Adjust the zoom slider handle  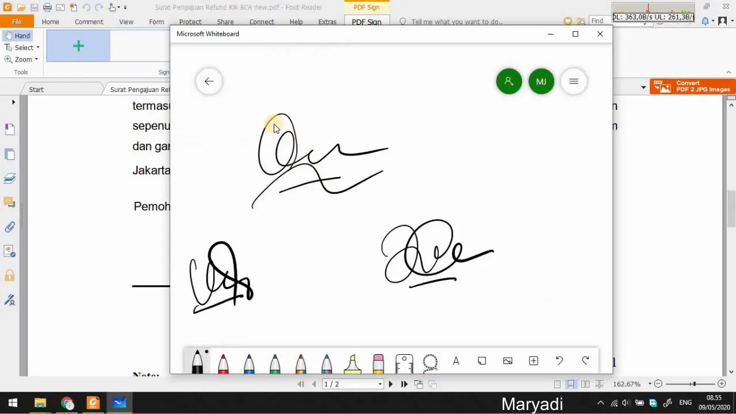(694, 384)
